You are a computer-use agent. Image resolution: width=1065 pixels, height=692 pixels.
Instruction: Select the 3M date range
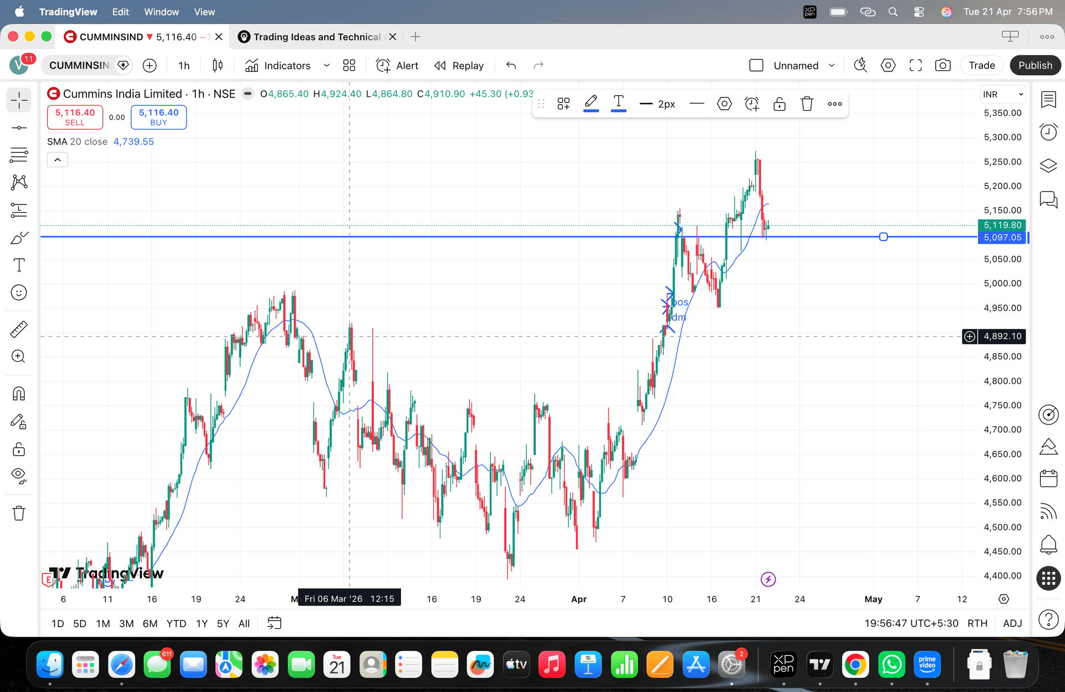pyautogui.click(x=126, y=623)
